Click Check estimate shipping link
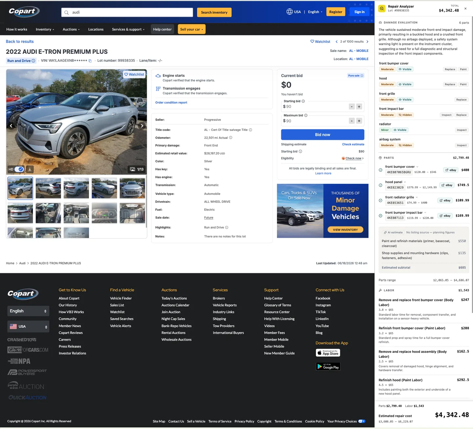 pyautogui.click(x=353, y=144)
